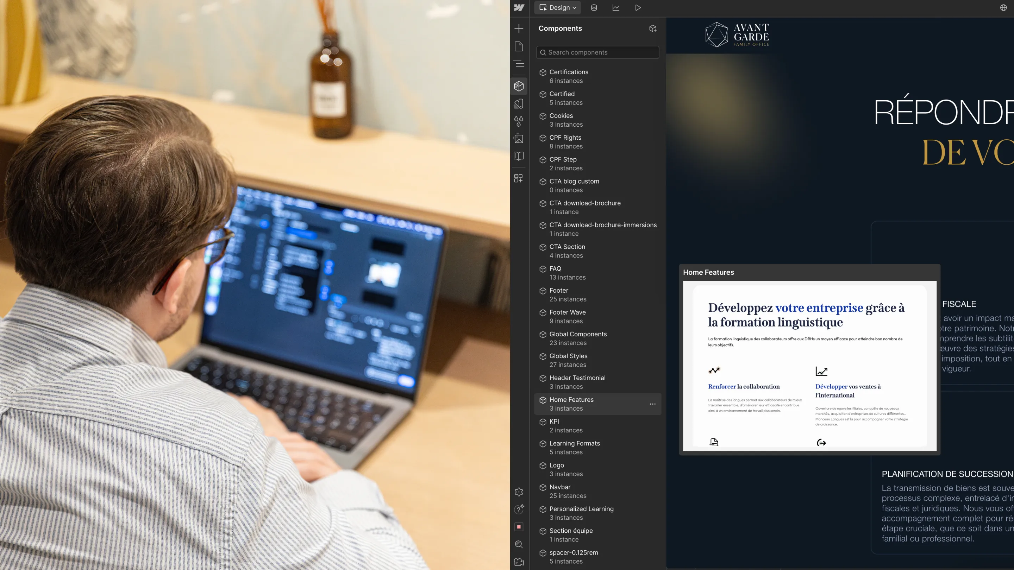Open the Apps grid panel
Image resolution: width=1014 pixels, height=570 pixels.
(519, 179)
